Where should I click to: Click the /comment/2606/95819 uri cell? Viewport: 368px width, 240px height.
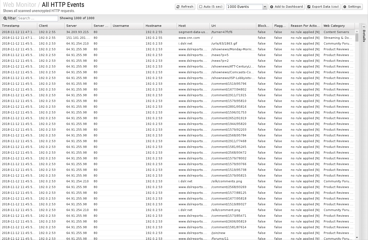point(233,221)
